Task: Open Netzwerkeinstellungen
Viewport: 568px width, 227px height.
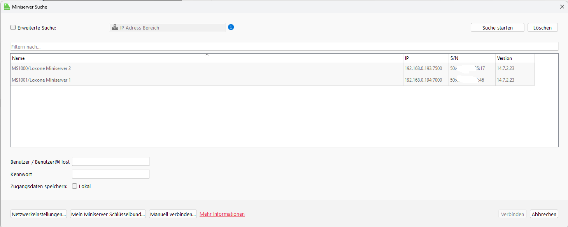Action: [x=39, y=214]
